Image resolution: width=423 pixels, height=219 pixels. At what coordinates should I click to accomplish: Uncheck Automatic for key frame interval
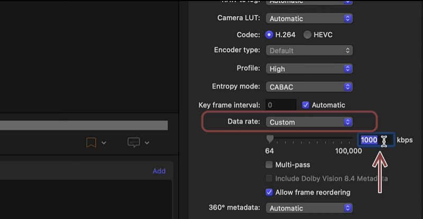(x=305, y=105)
